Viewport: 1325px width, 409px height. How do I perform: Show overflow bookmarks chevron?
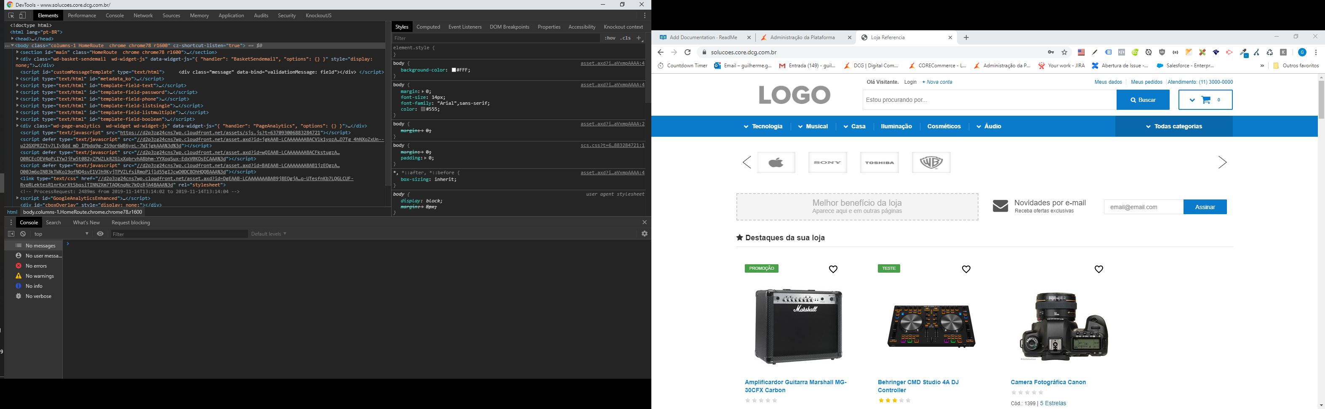(1262, 66)
